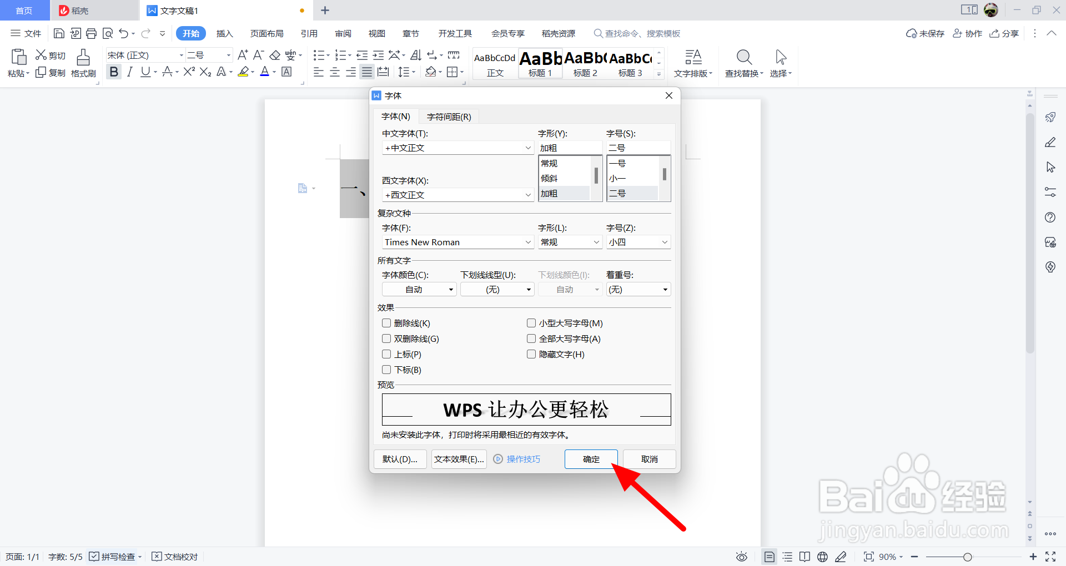Open ribbon font name dropdown
1066x566 pixels.
point(181,55)
